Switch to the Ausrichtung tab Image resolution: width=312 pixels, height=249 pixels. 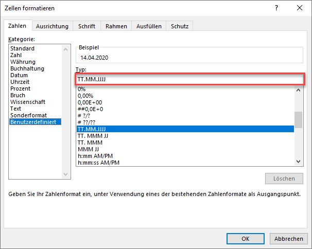[x=52, y=26]
